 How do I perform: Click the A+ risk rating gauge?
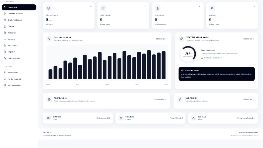(x=188, y=54)
